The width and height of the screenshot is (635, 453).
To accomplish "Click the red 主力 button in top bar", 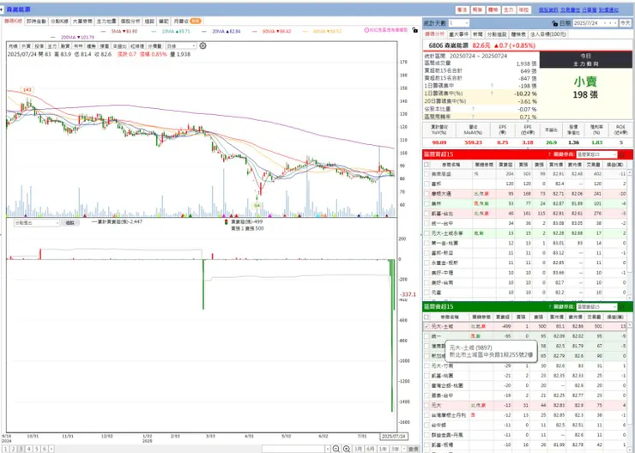I will [508, 10].
